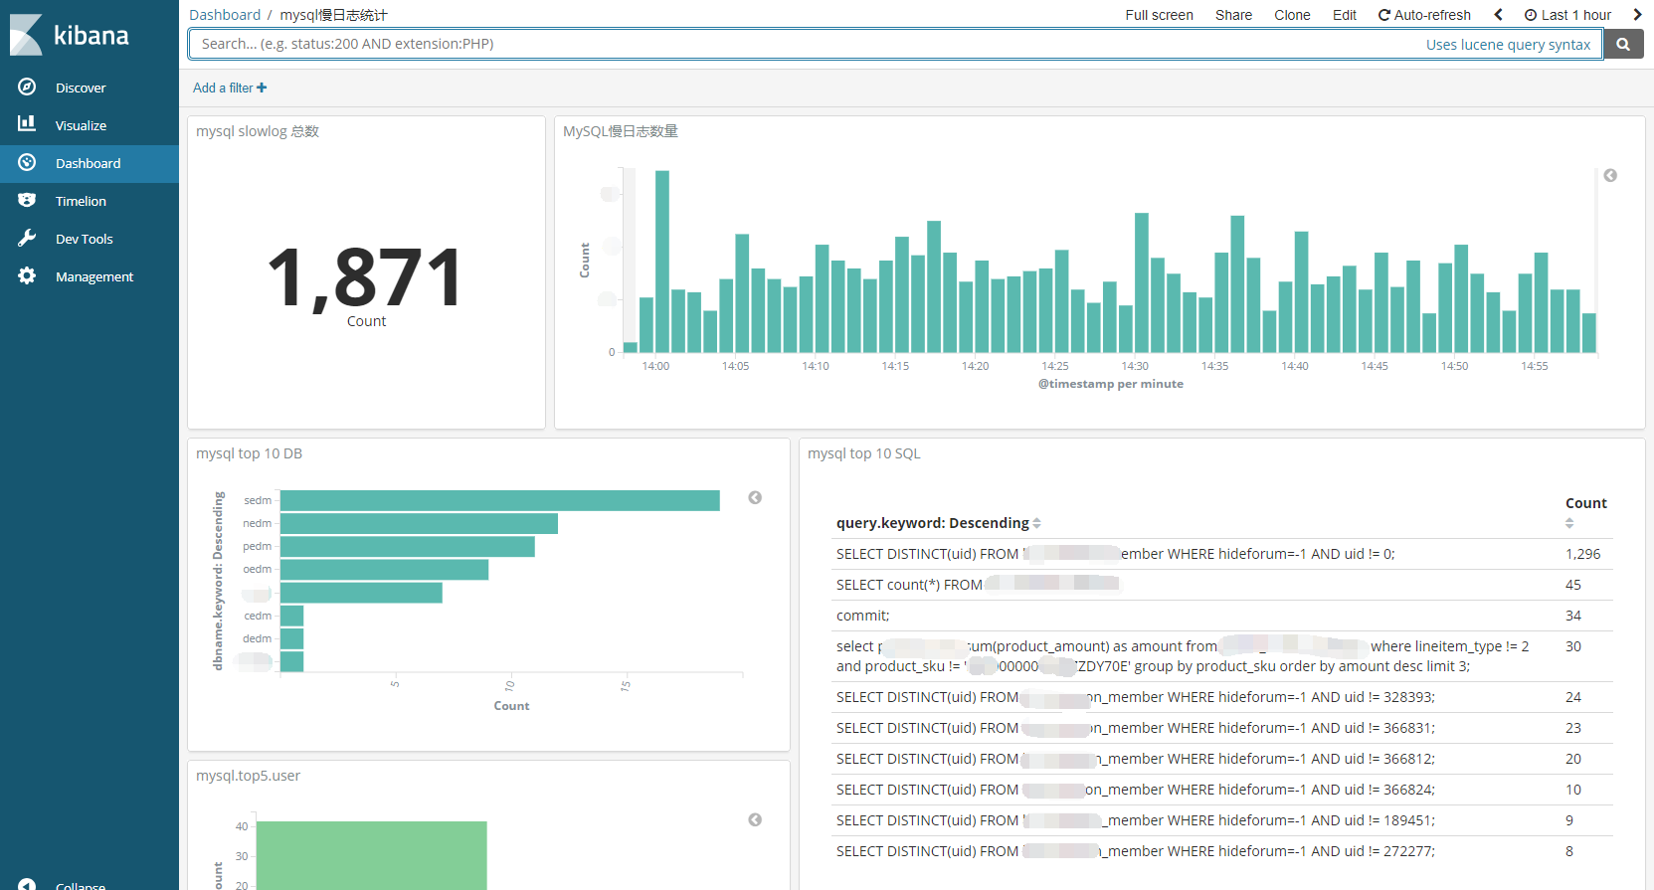The image size is (1654, 890).
Task: Select Dashboard in the left navigation
Action: pyautogui.click(x=88, y=163)
